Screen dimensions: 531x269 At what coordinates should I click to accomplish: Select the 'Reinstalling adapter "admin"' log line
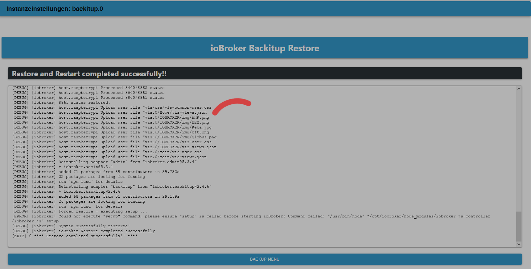[x=105, y=162]
